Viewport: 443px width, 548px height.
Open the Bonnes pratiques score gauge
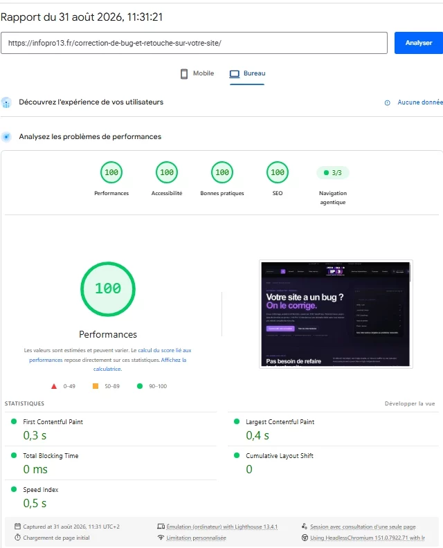tap(222, 172)
